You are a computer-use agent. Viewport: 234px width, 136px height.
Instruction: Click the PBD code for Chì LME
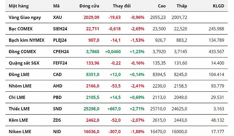(x=58, y=97)
